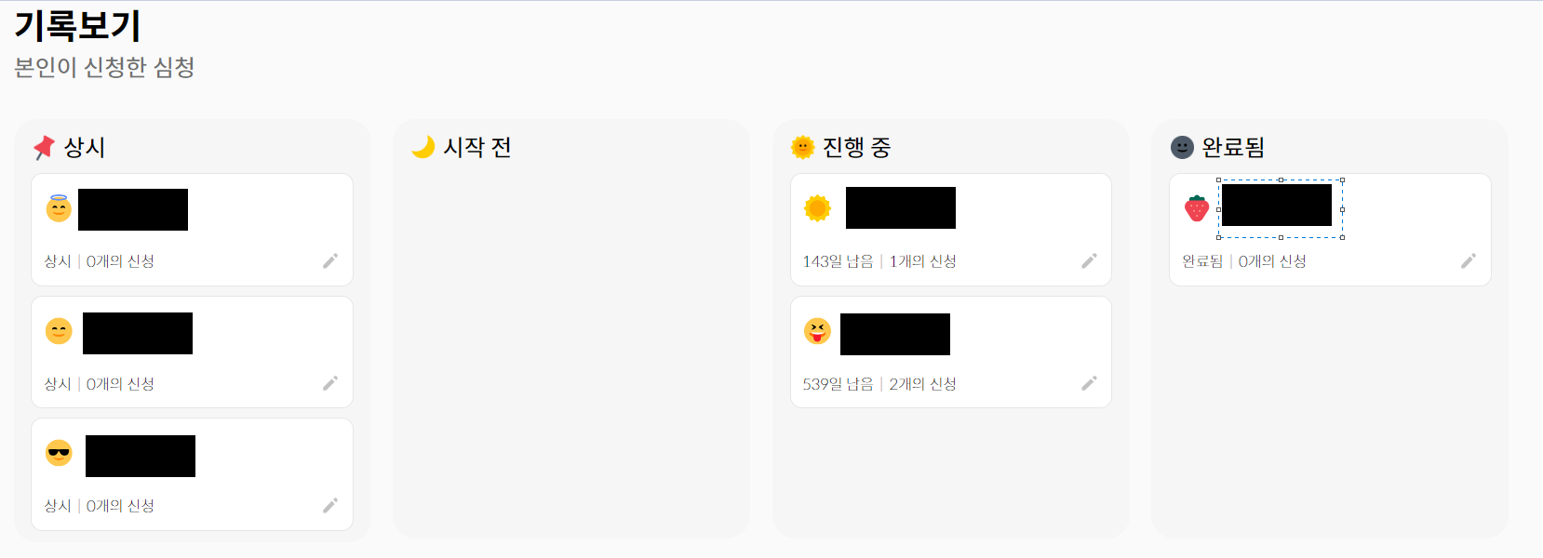The image size is (1543, 558).
Task: Open the card showing 143일 남음 | 1개의 신청
Action: click(x=951, y=230)
